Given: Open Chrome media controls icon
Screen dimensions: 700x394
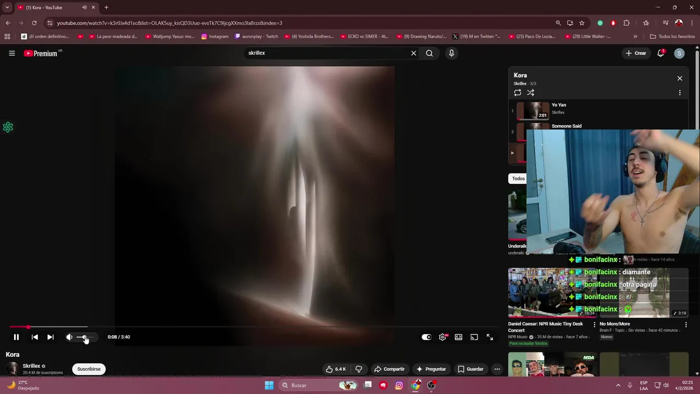Looking at the screenshot, I should pyautogui.click(x=666, y=23).
